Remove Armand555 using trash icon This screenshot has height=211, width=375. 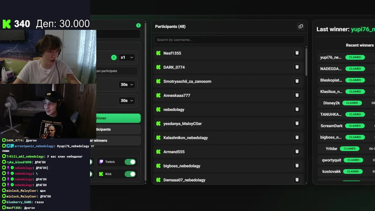(297, 152)
